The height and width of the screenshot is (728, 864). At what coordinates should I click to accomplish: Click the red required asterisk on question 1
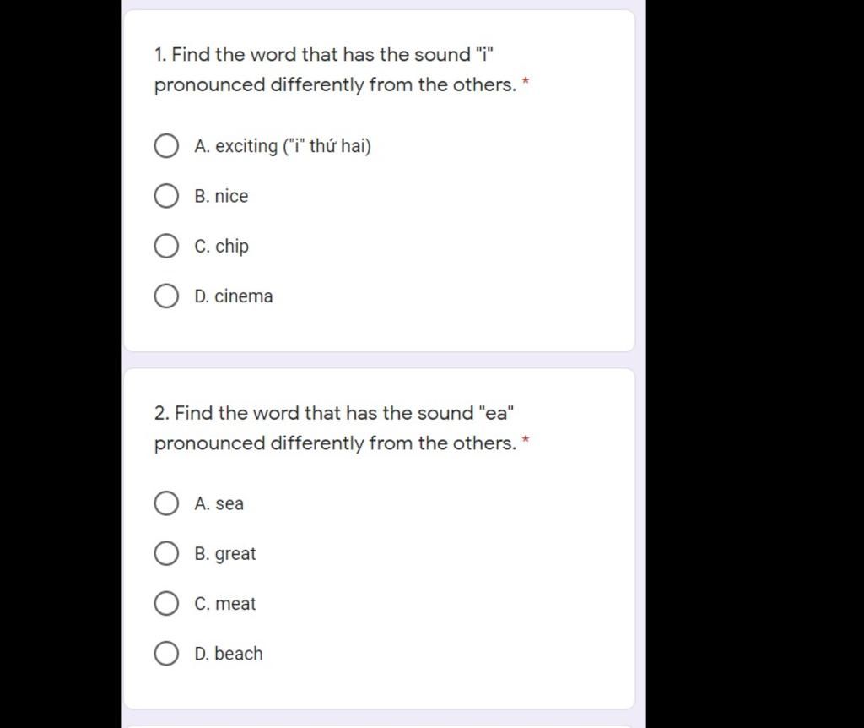526,83
